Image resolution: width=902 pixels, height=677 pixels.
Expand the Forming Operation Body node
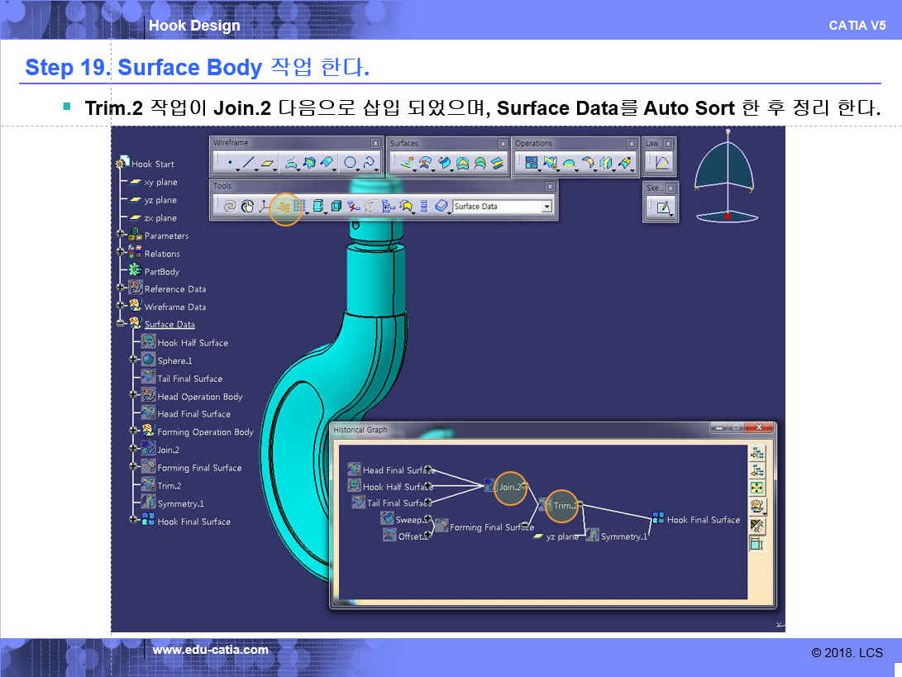(x=133, y=431)
